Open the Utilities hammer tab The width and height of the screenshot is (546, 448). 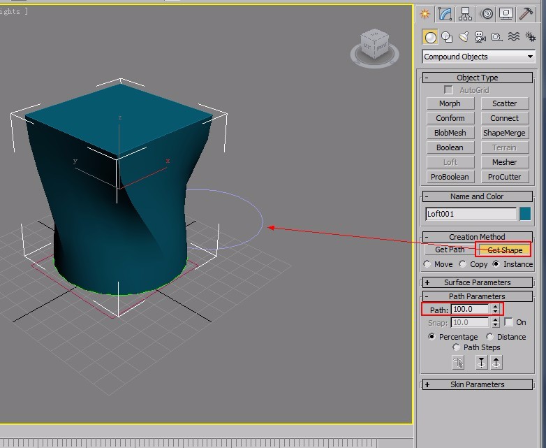pyautogui.click(x=526, y=14)
